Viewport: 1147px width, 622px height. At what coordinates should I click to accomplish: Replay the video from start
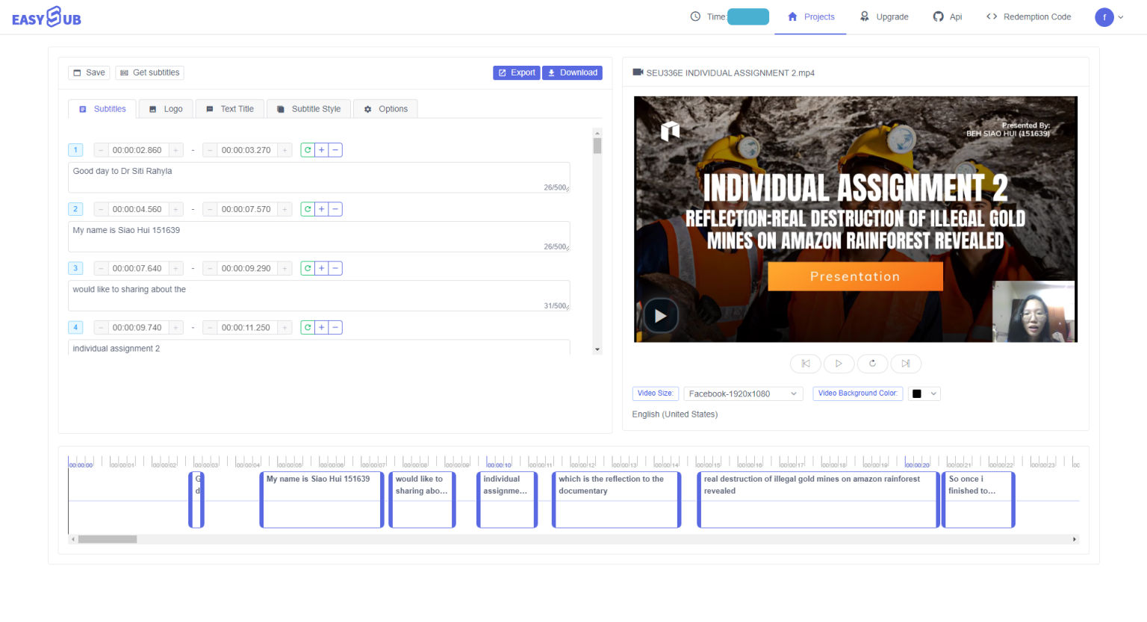pos(872,364)
